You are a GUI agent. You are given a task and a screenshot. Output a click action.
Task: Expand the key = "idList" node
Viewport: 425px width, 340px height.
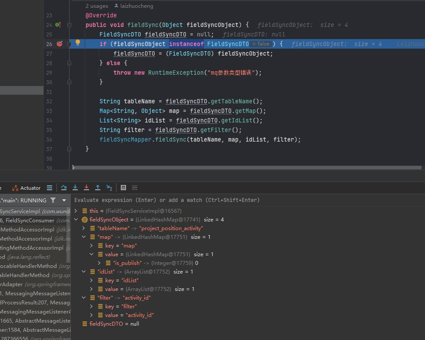pos(91,280)
